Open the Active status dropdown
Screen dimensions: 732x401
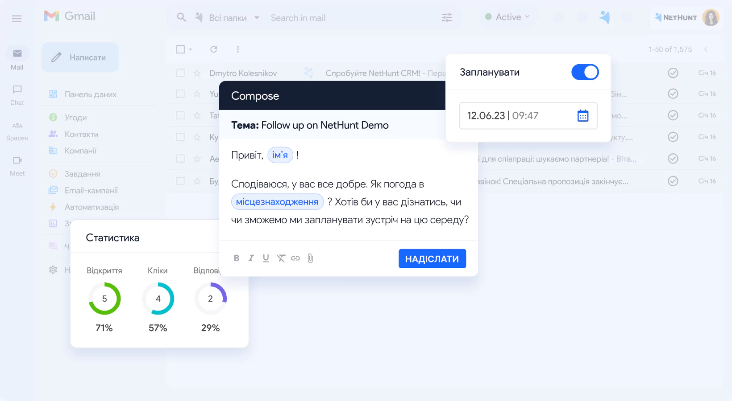coord(507,17)
